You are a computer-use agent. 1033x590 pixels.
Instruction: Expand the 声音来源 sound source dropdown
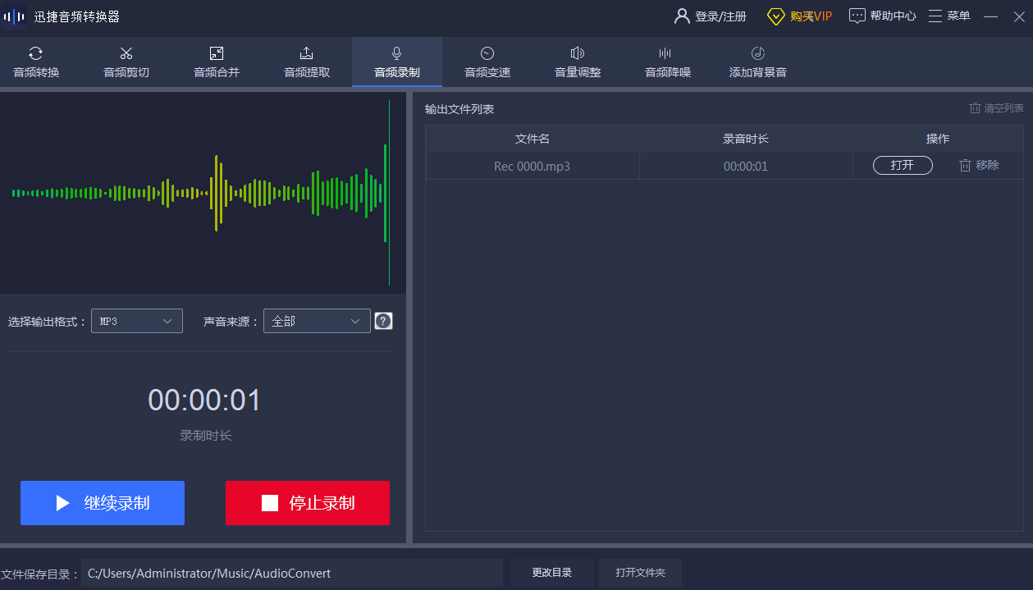pos(317,321)
